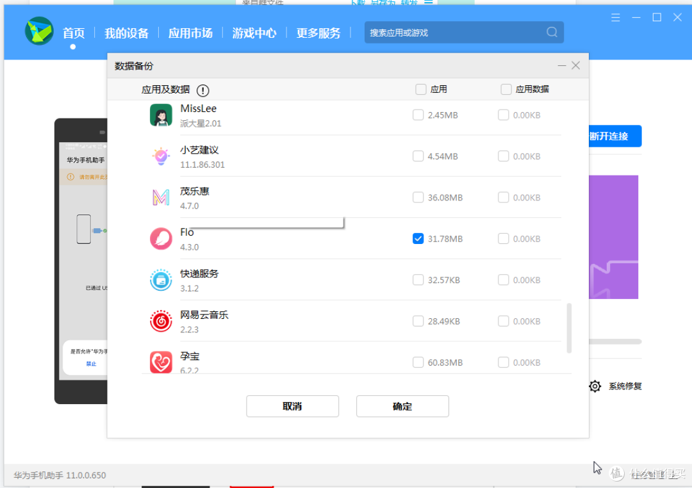
Task: Click the 应用及数据 column header
Action: click(x=165, y=90)
